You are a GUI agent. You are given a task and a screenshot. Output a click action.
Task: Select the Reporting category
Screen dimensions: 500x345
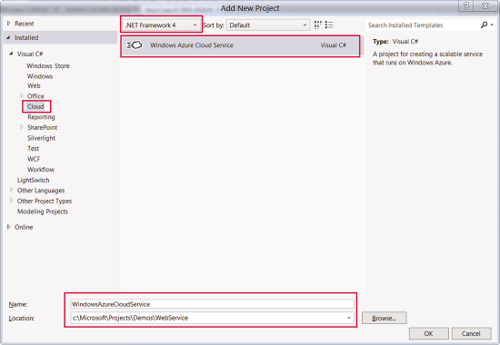pyautogui.click(x=41, y=117)
